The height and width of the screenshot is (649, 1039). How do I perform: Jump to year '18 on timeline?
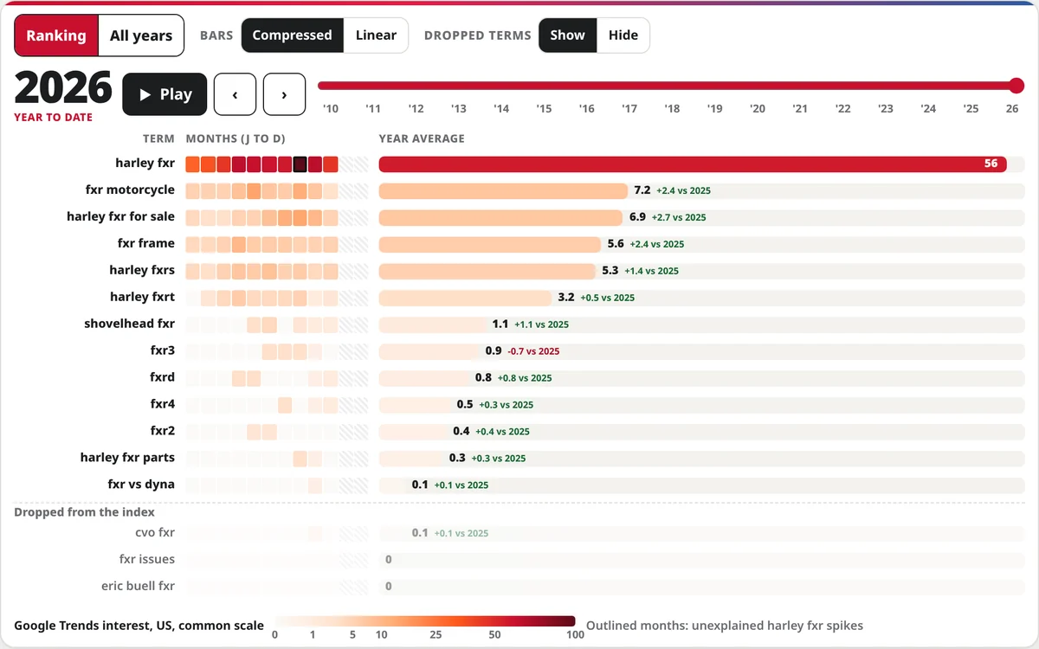672,109
